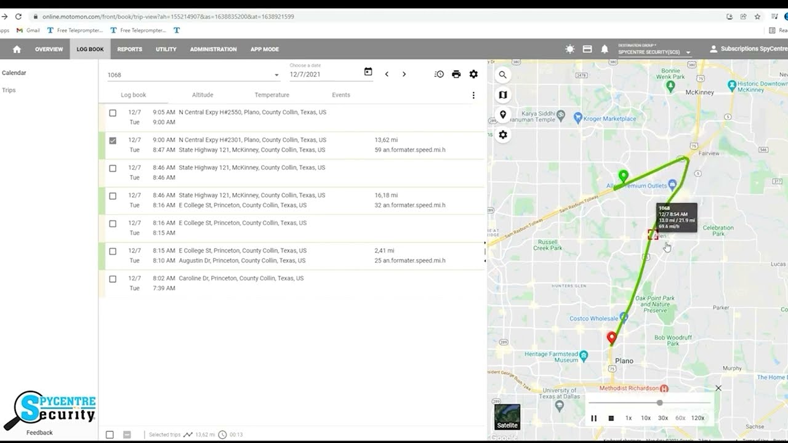Click the trip playback progress slider handle
The width and height of the screenshot is (788, 443).
tap(659, 403)
